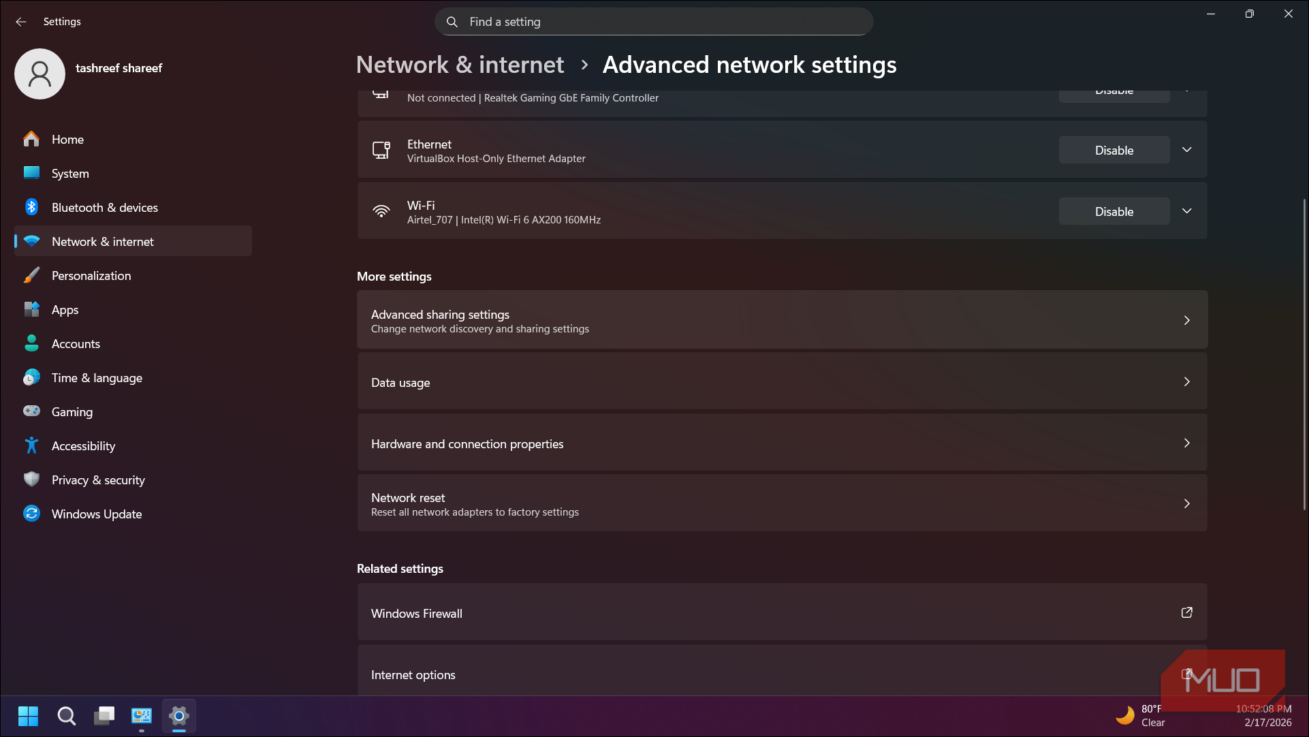Click the Ethernet VirtualBox adapter icon
Viewport: 1309px width, 737px height.
(381, 151)
